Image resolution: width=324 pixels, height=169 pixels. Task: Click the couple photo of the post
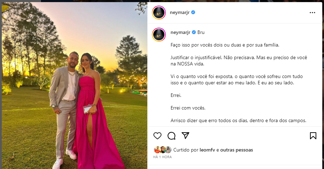tap(75, 85)
